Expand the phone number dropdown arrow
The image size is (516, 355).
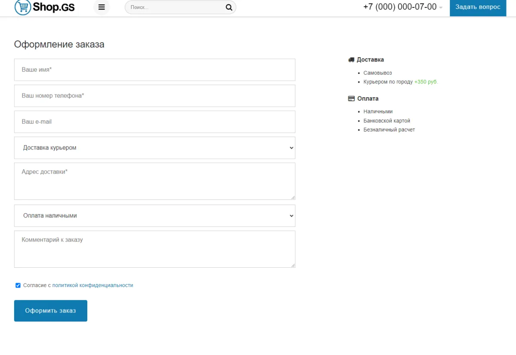[441, 8]
